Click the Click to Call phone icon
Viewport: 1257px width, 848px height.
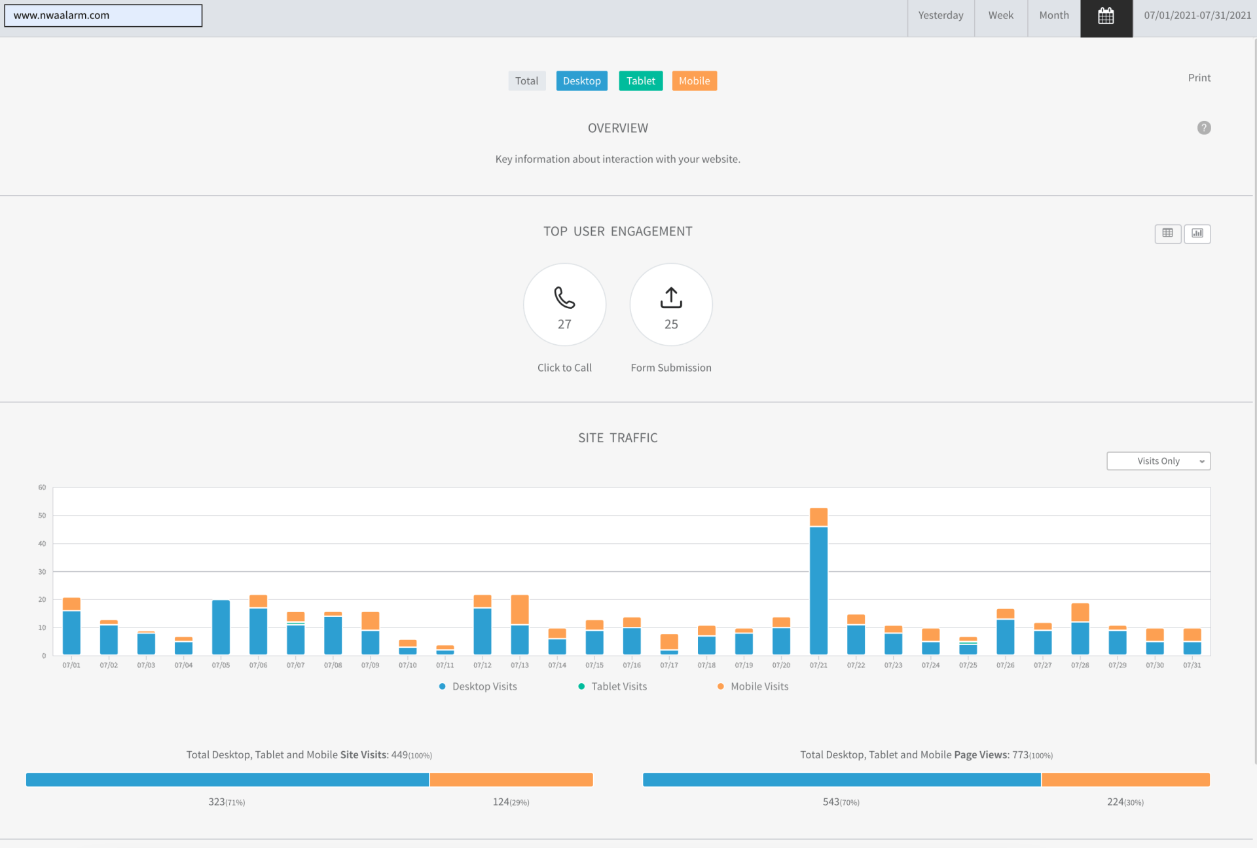tap(564, 298)
